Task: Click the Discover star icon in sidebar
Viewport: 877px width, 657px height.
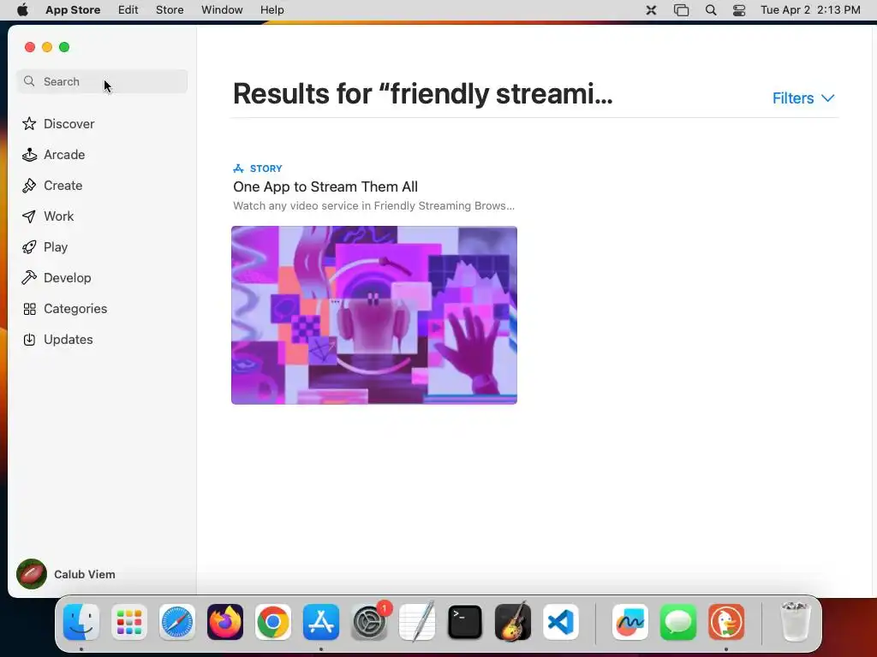Action: point(29,123)
